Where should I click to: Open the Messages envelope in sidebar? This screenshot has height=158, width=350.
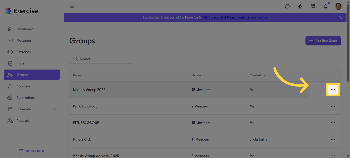coord(10,40)
